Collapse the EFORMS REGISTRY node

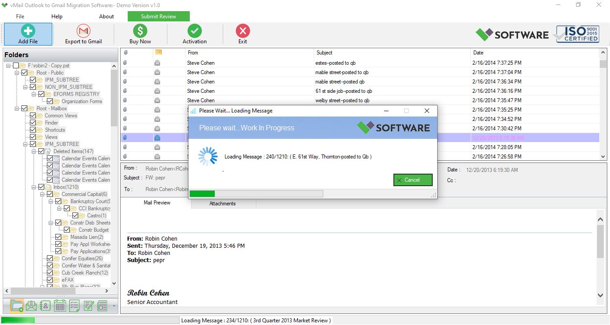coord(34,94)
